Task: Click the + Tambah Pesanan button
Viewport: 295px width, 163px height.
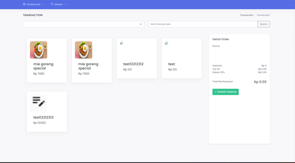Action: pyautogui.click(x=225, y=92)
